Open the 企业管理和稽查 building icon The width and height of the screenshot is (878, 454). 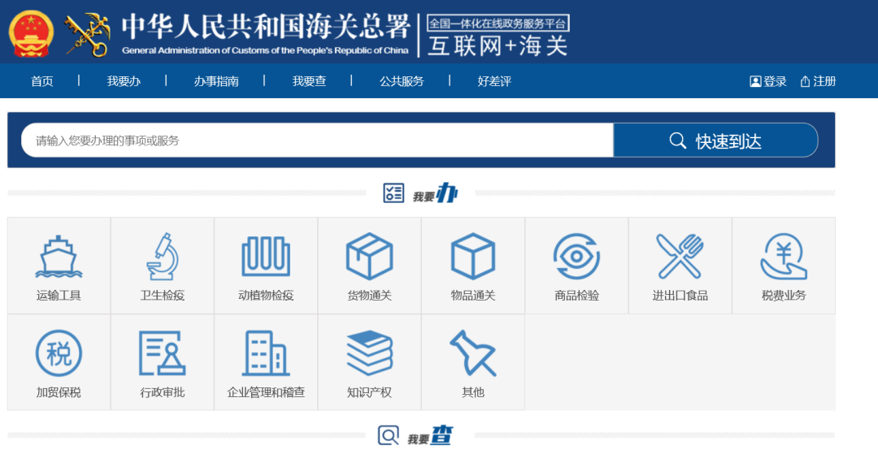266,353
